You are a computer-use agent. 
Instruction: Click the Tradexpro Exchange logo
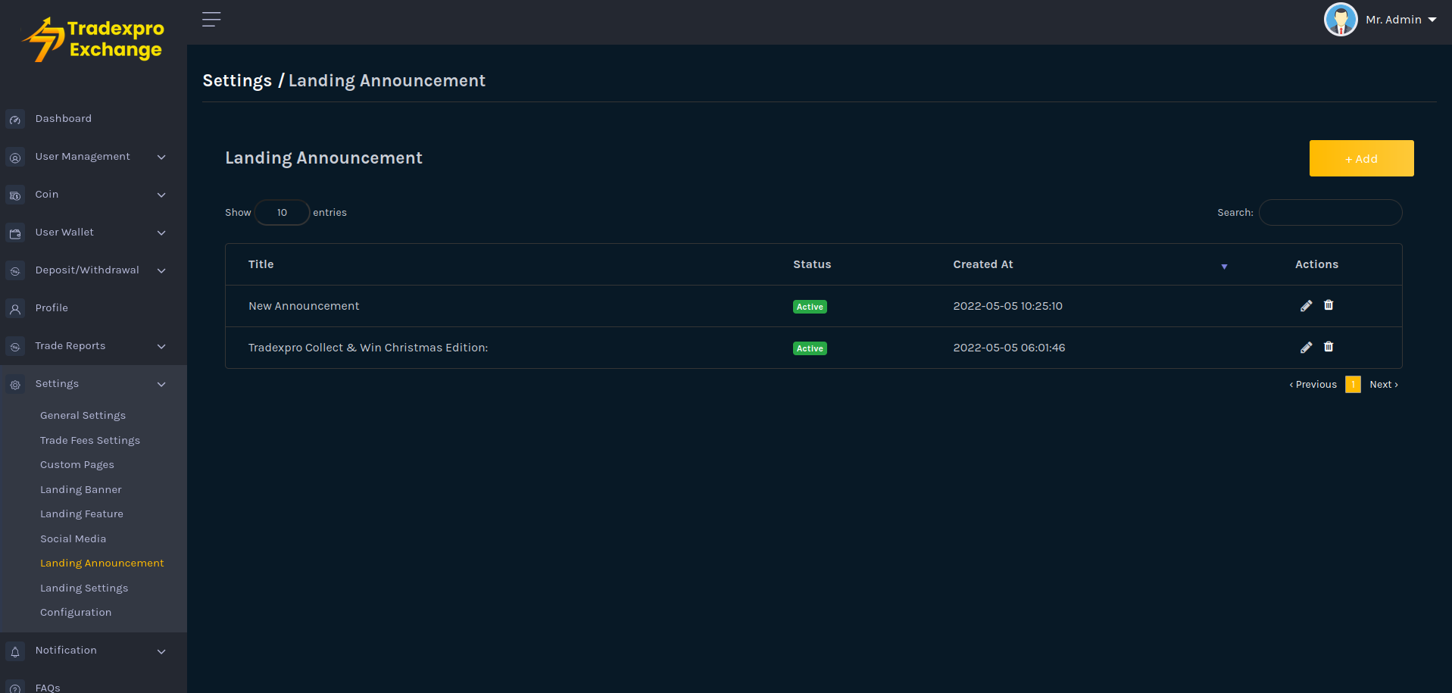point(94,39)
